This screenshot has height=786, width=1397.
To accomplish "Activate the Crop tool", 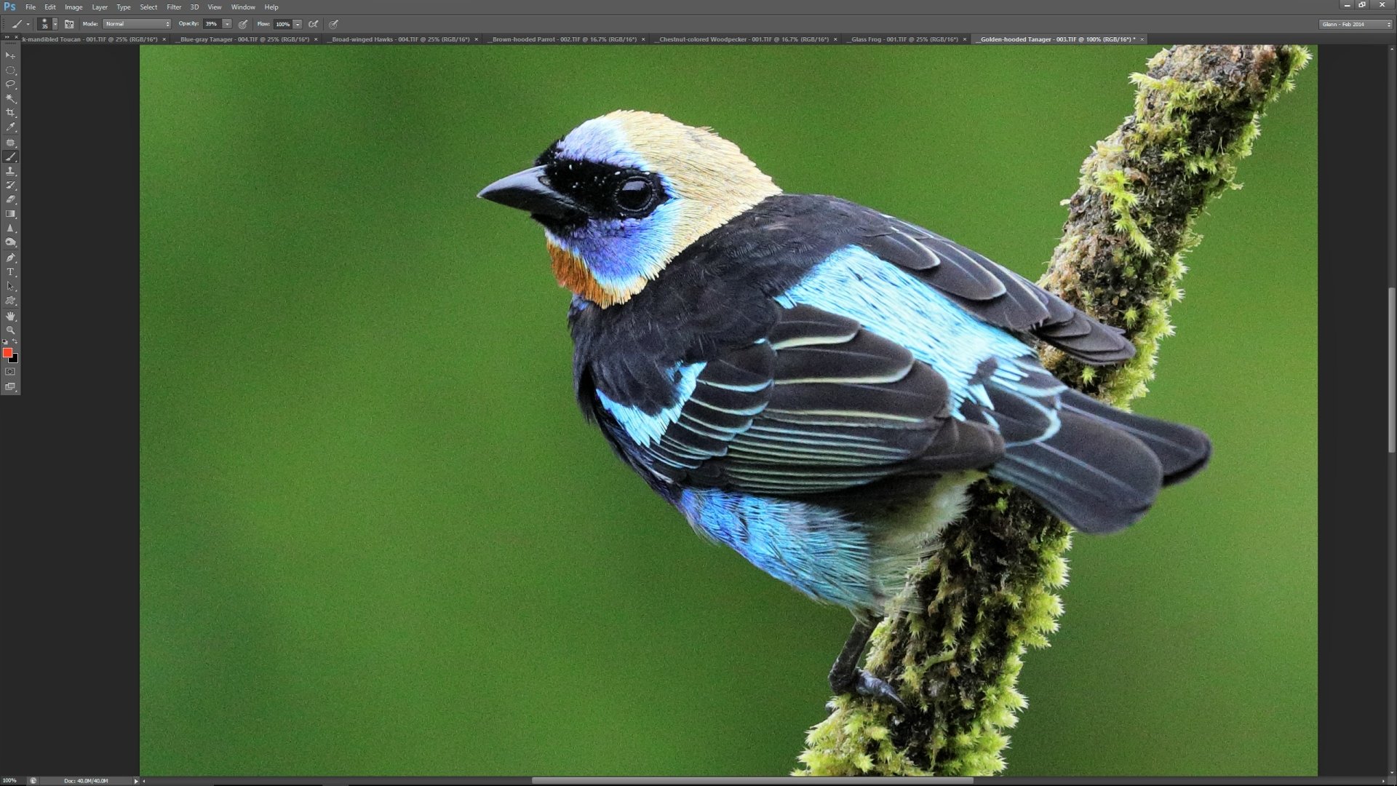I will pyautogui.click(x=10, y=113).
